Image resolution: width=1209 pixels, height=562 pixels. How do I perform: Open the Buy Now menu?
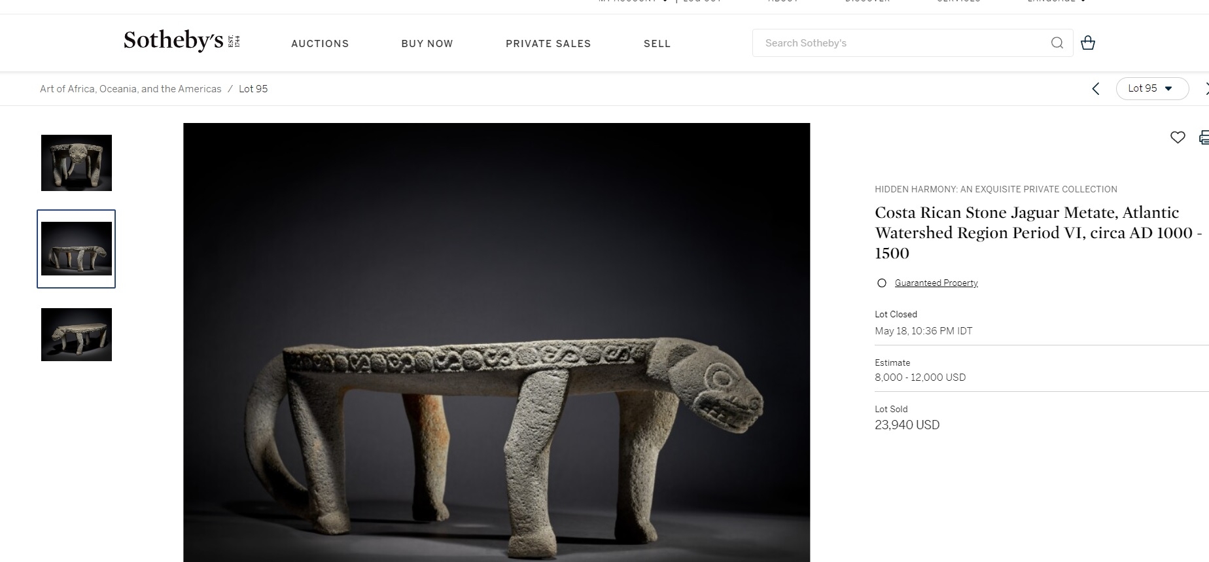click(427, 44)
